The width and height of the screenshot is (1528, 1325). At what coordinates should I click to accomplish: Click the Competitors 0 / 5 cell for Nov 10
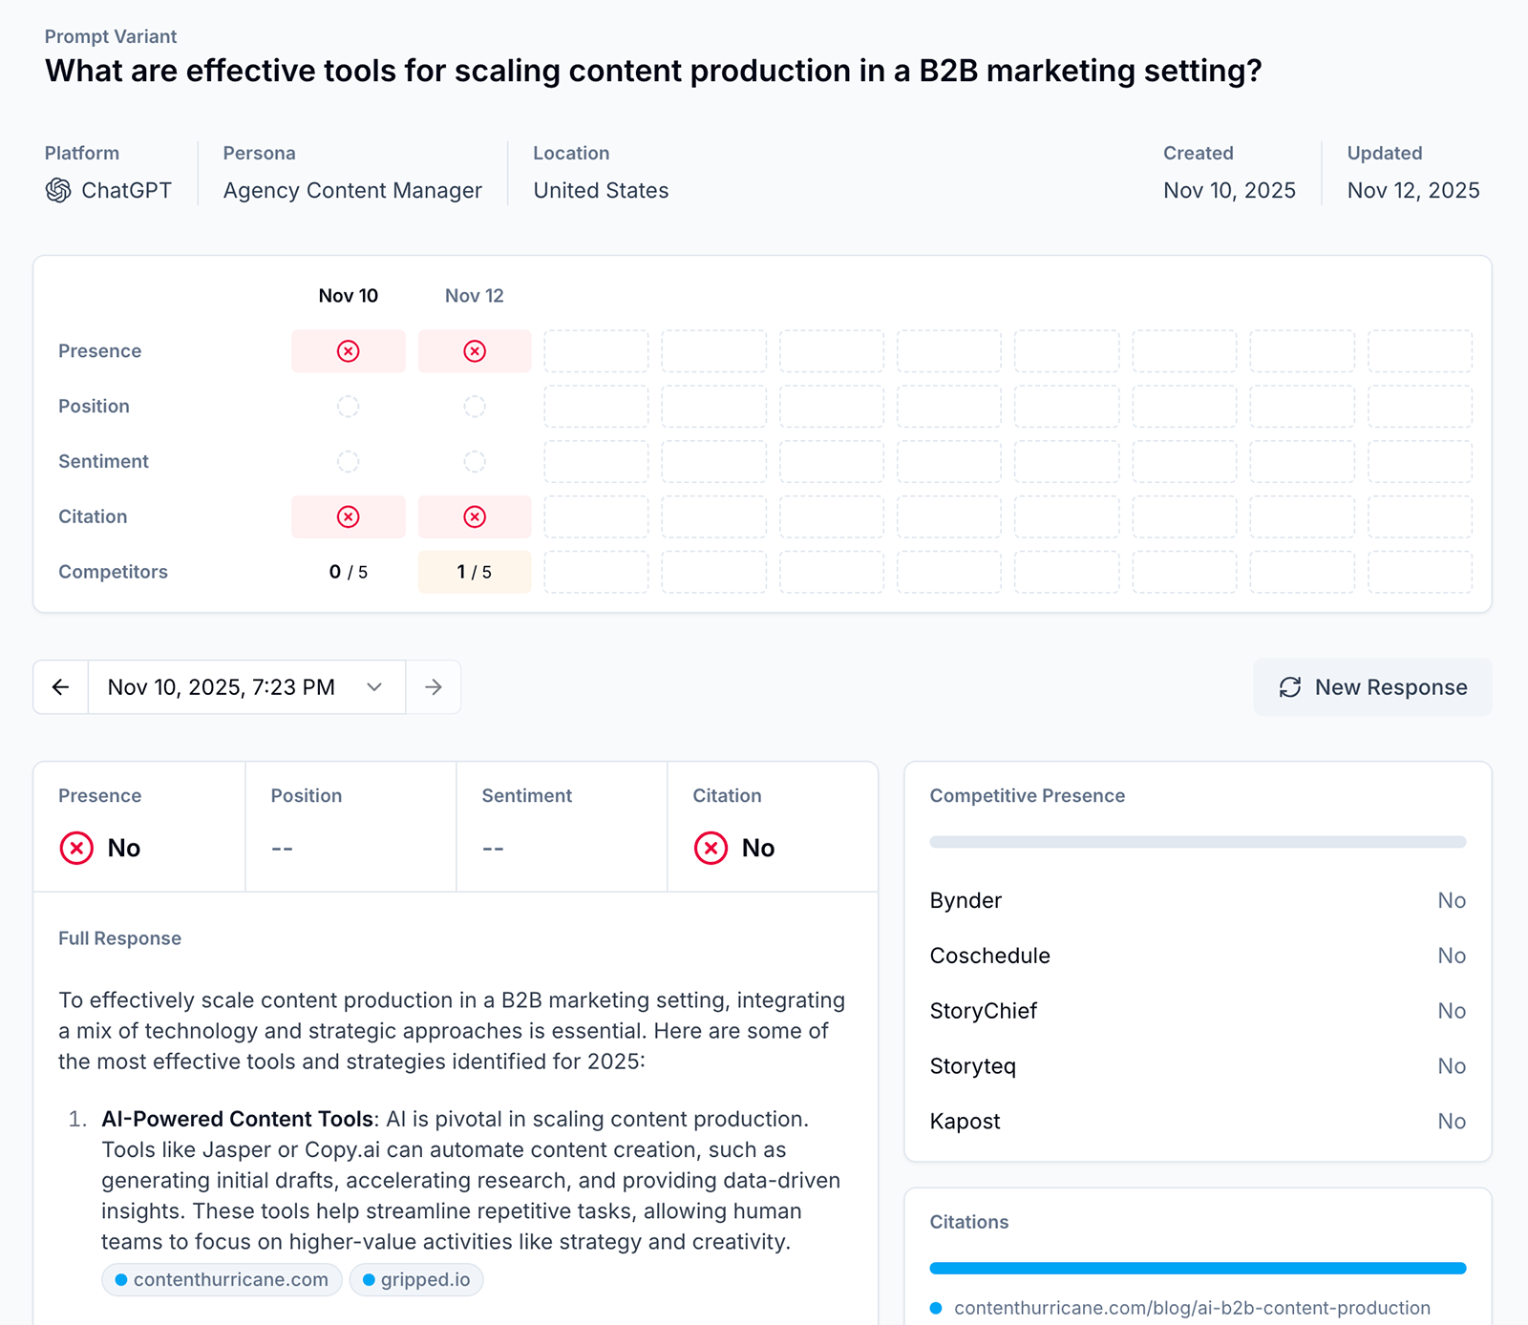pyautogui.click(x=349, y=572)
